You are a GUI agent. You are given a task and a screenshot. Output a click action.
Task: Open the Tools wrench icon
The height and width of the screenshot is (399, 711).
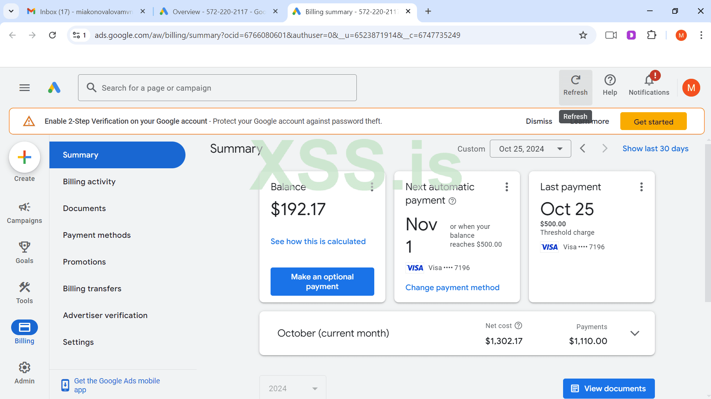pos(25,287)
